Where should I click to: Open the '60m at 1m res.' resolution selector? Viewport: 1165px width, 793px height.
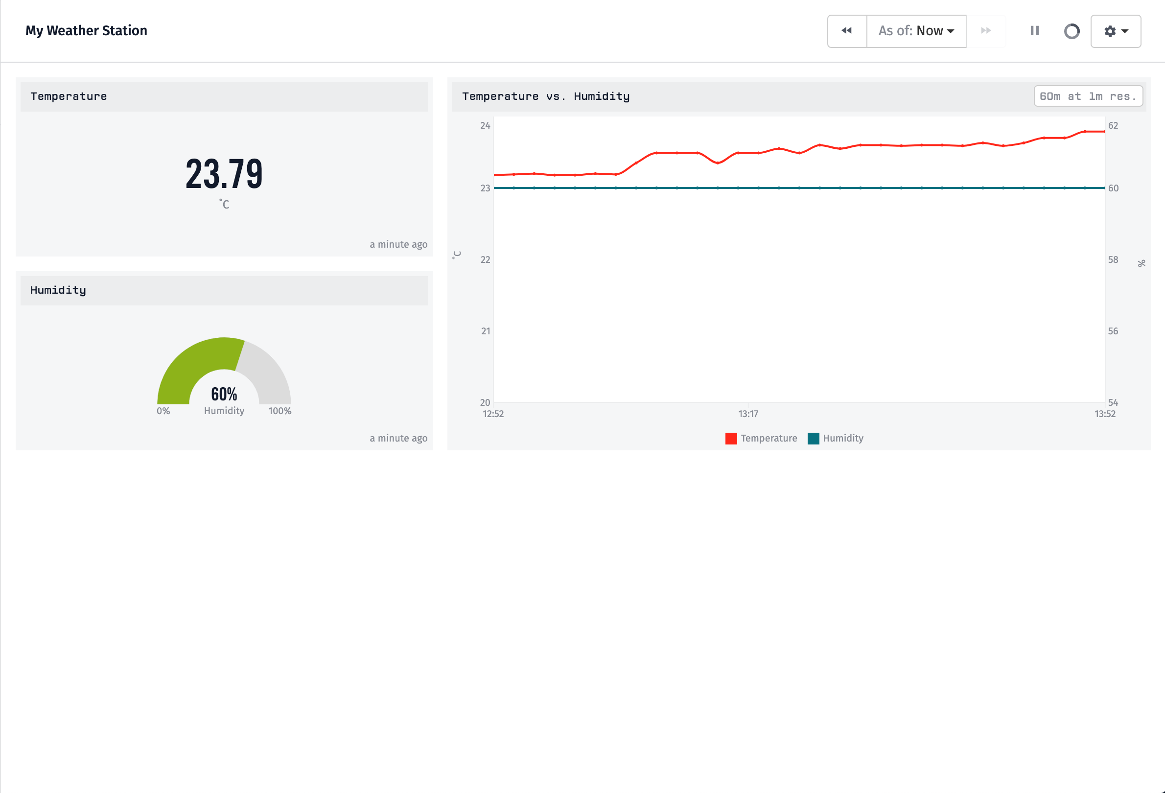[x=1088, y=96]
